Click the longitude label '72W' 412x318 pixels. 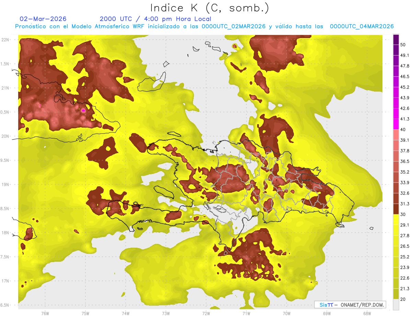click(206, 313)
